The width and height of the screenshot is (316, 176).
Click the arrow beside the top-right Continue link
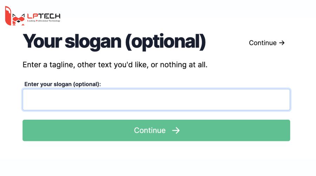[x=282, y=43]
